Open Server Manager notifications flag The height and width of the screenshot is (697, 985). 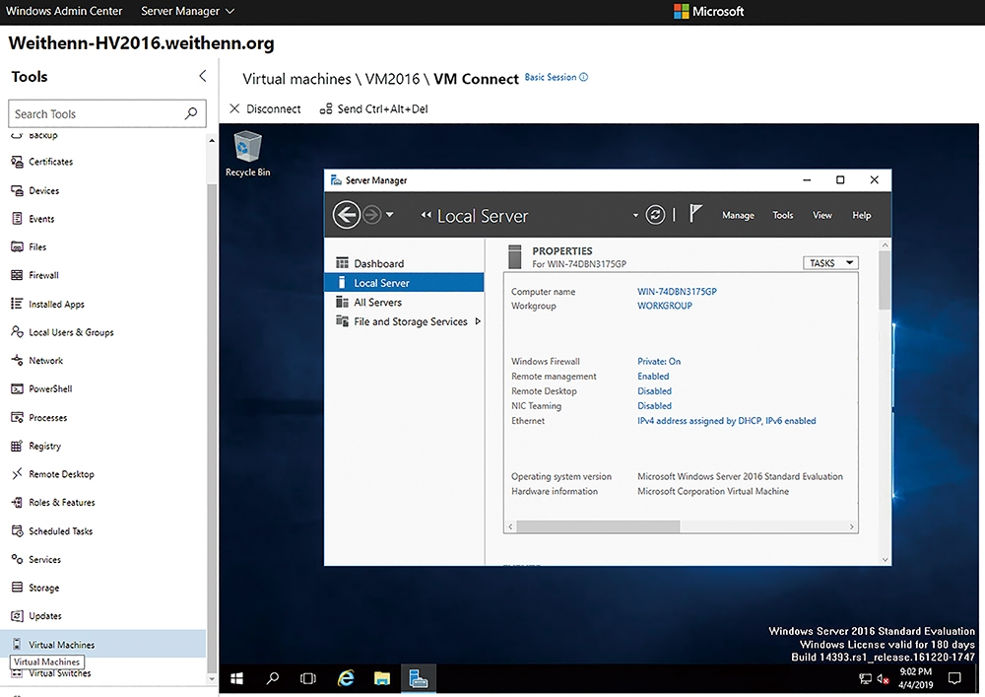[694, 214]
